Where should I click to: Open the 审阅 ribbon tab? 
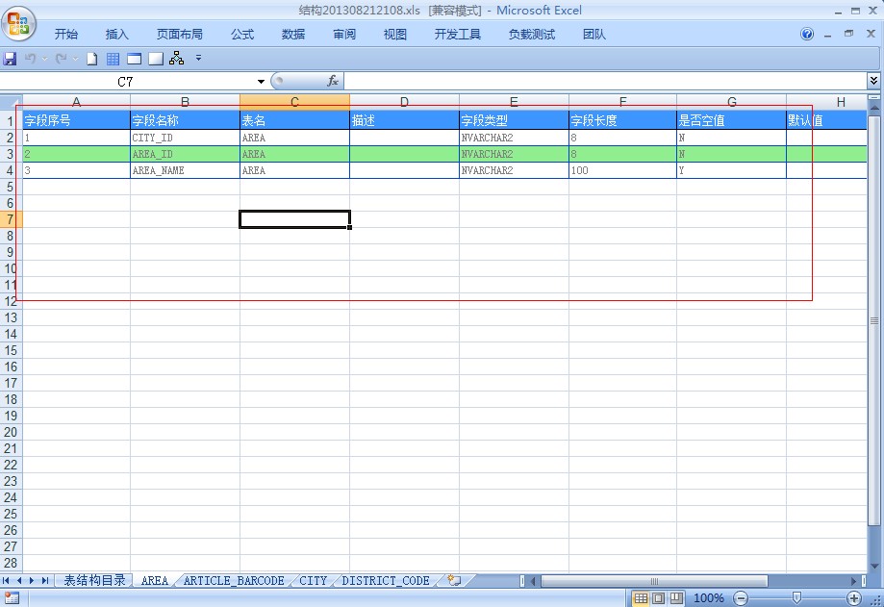(x=344, y=35)
